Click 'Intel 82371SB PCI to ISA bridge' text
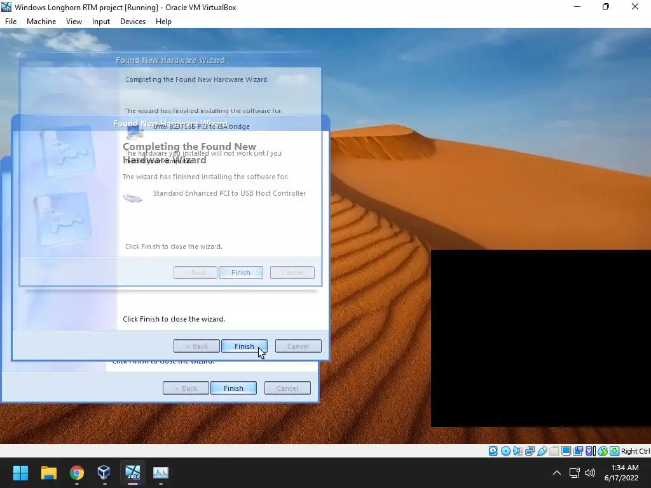The height and width of the screenshot is (488, 651). 202,126
